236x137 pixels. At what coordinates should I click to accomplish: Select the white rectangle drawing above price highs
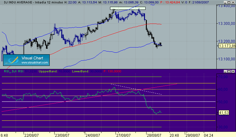128,8
